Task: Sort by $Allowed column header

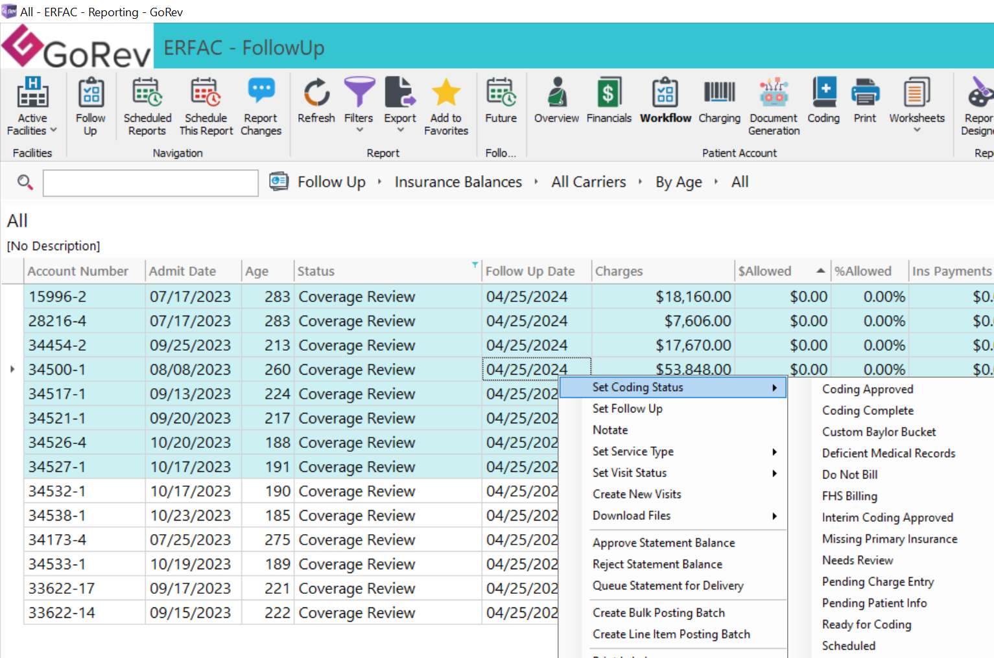Action: (x=782, y=271)
